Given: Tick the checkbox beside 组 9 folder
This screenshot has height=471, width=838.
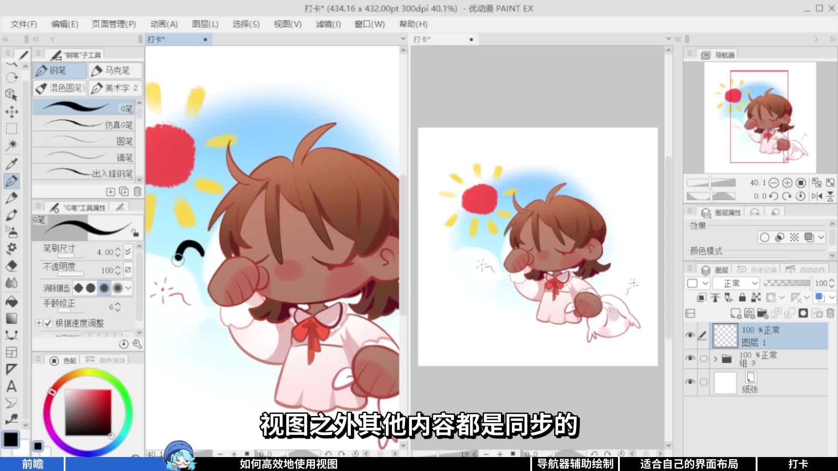Looking at the screenshot, I should point(704,359).
